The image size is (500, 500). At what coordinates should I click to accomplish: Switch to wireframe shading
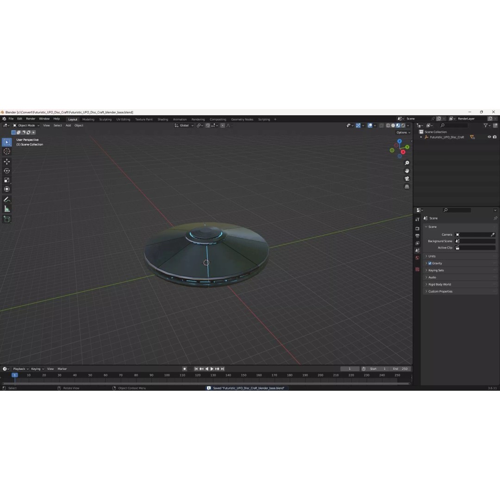point(388,125)
